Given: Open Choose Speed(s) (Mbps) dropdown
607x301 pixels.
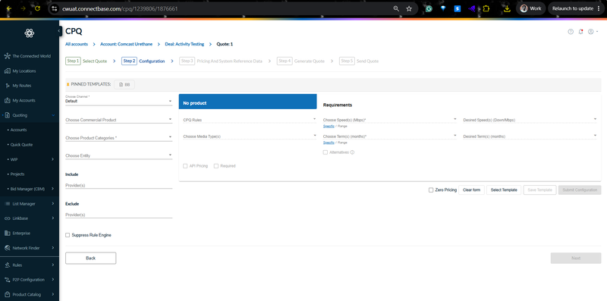Looking at the screenshot, I should 390,120.
